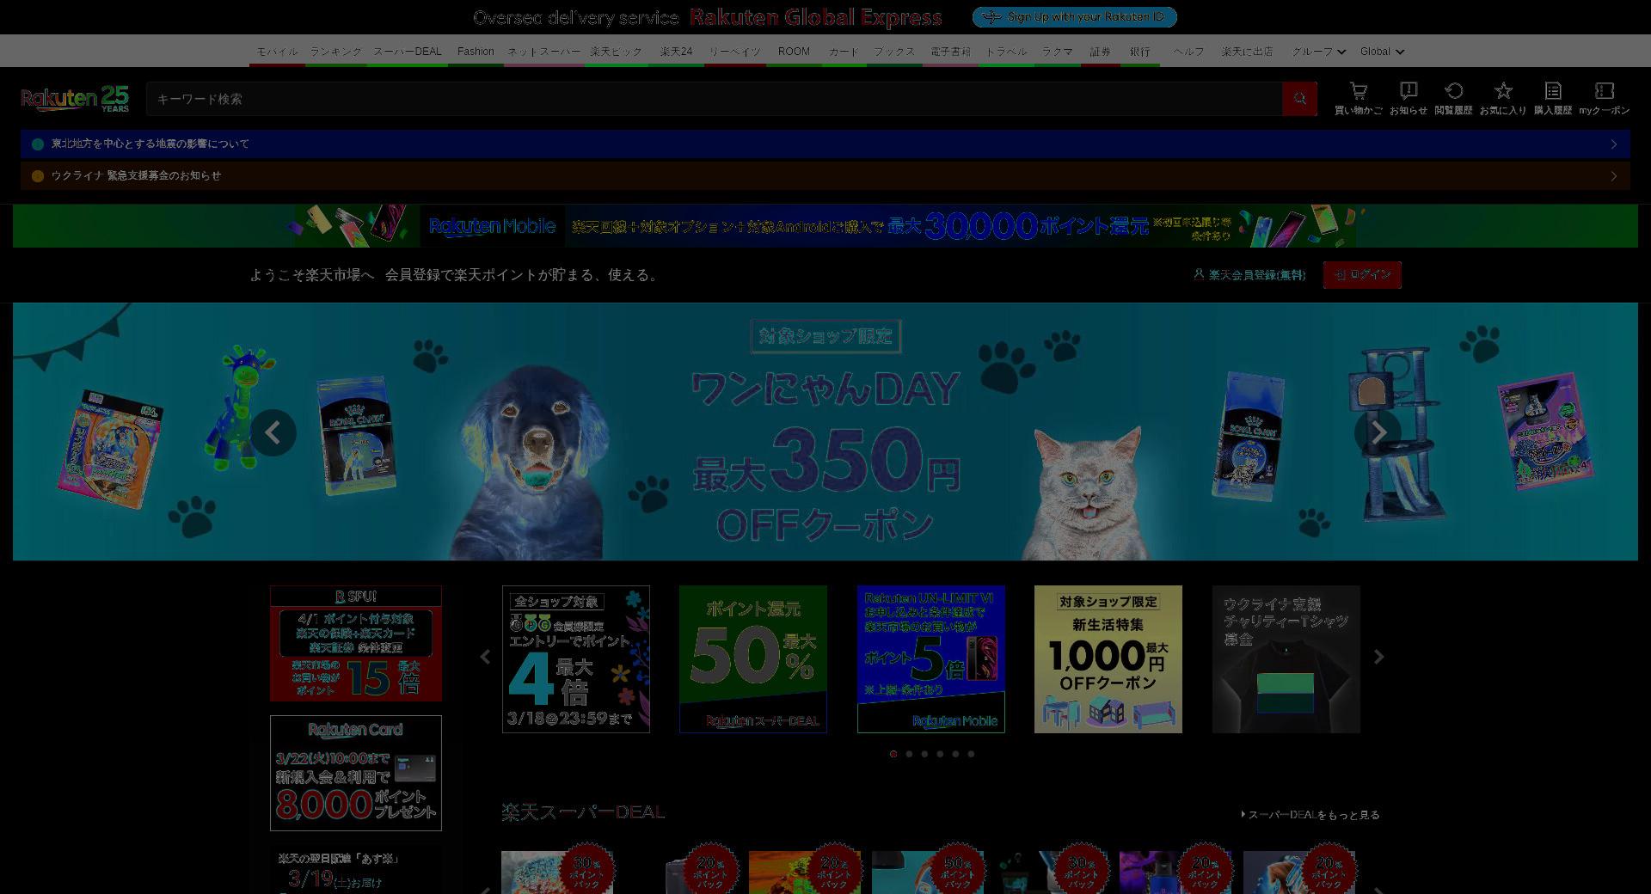The image size is (1651, 894).
Task: Open the あす楽 3/19 delivery banner
Action: click(356, 870)
